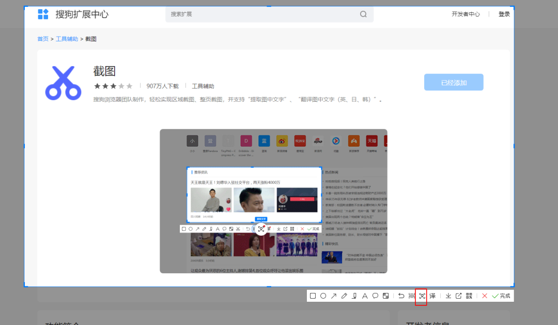Viewport: 558px width, 325px height.
Task: Click the search magnifier icon
Action: click(x=363, y=14)
